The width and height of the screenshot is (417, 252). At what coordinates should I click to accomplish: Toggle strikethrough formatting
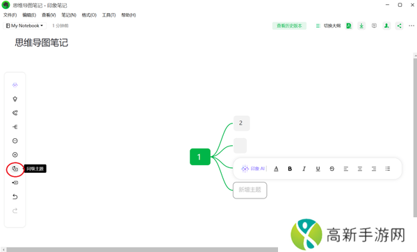coord(332,169)
